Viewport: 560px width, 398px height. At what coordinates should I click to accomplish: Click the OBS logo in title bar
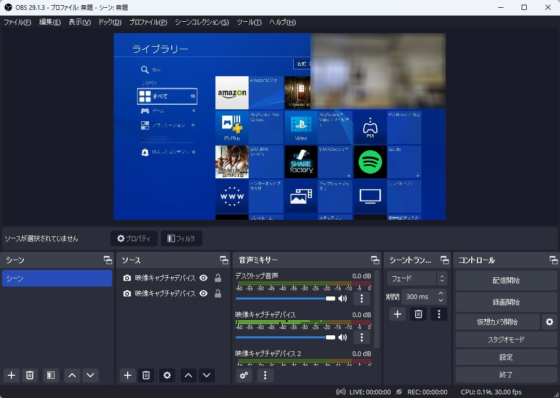(x=8, y=7)
